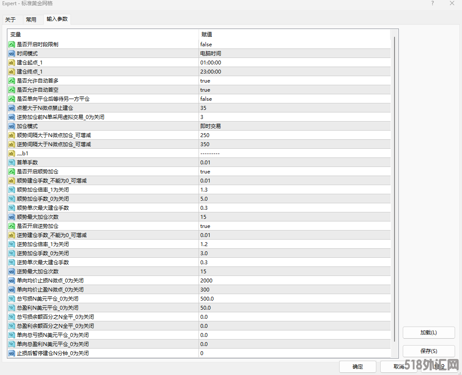Switch to the 关于 tab
This screenshot has height=375, width=462.
click(x=10, y=19)
